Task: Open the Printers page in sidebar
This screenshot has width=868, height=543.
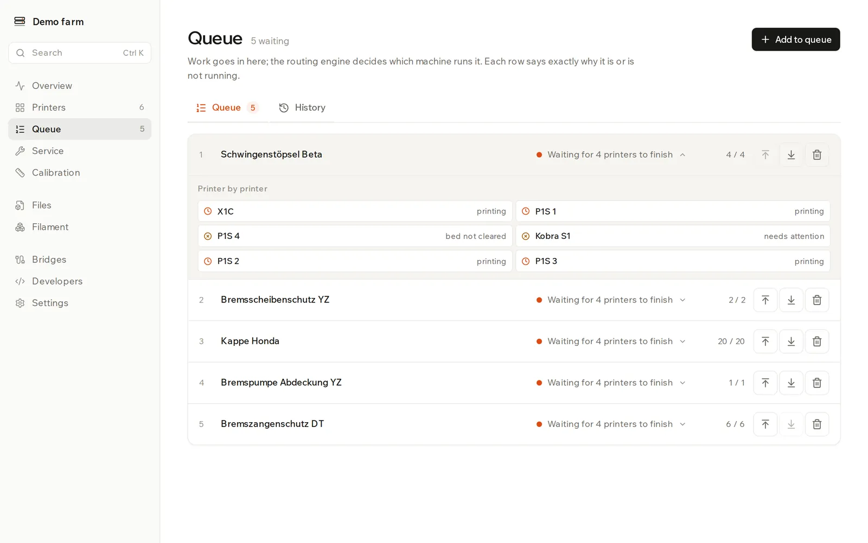Action: tap(80, 107)
